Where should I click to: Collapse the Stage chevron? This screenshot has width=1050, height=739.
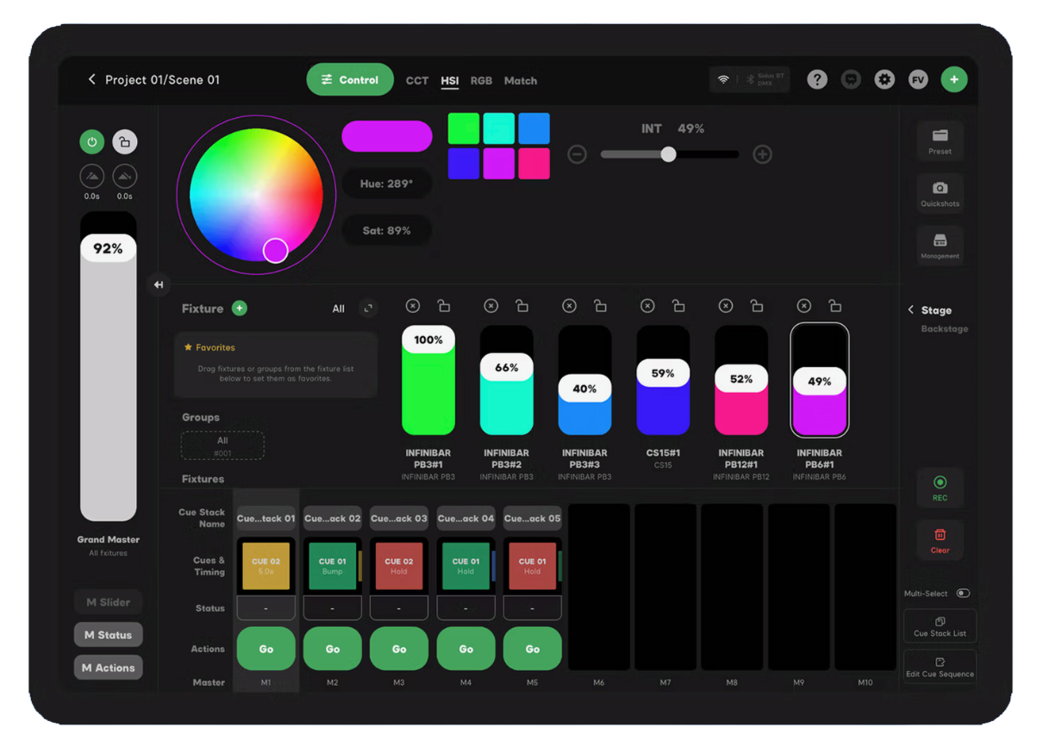click(910, 309)
